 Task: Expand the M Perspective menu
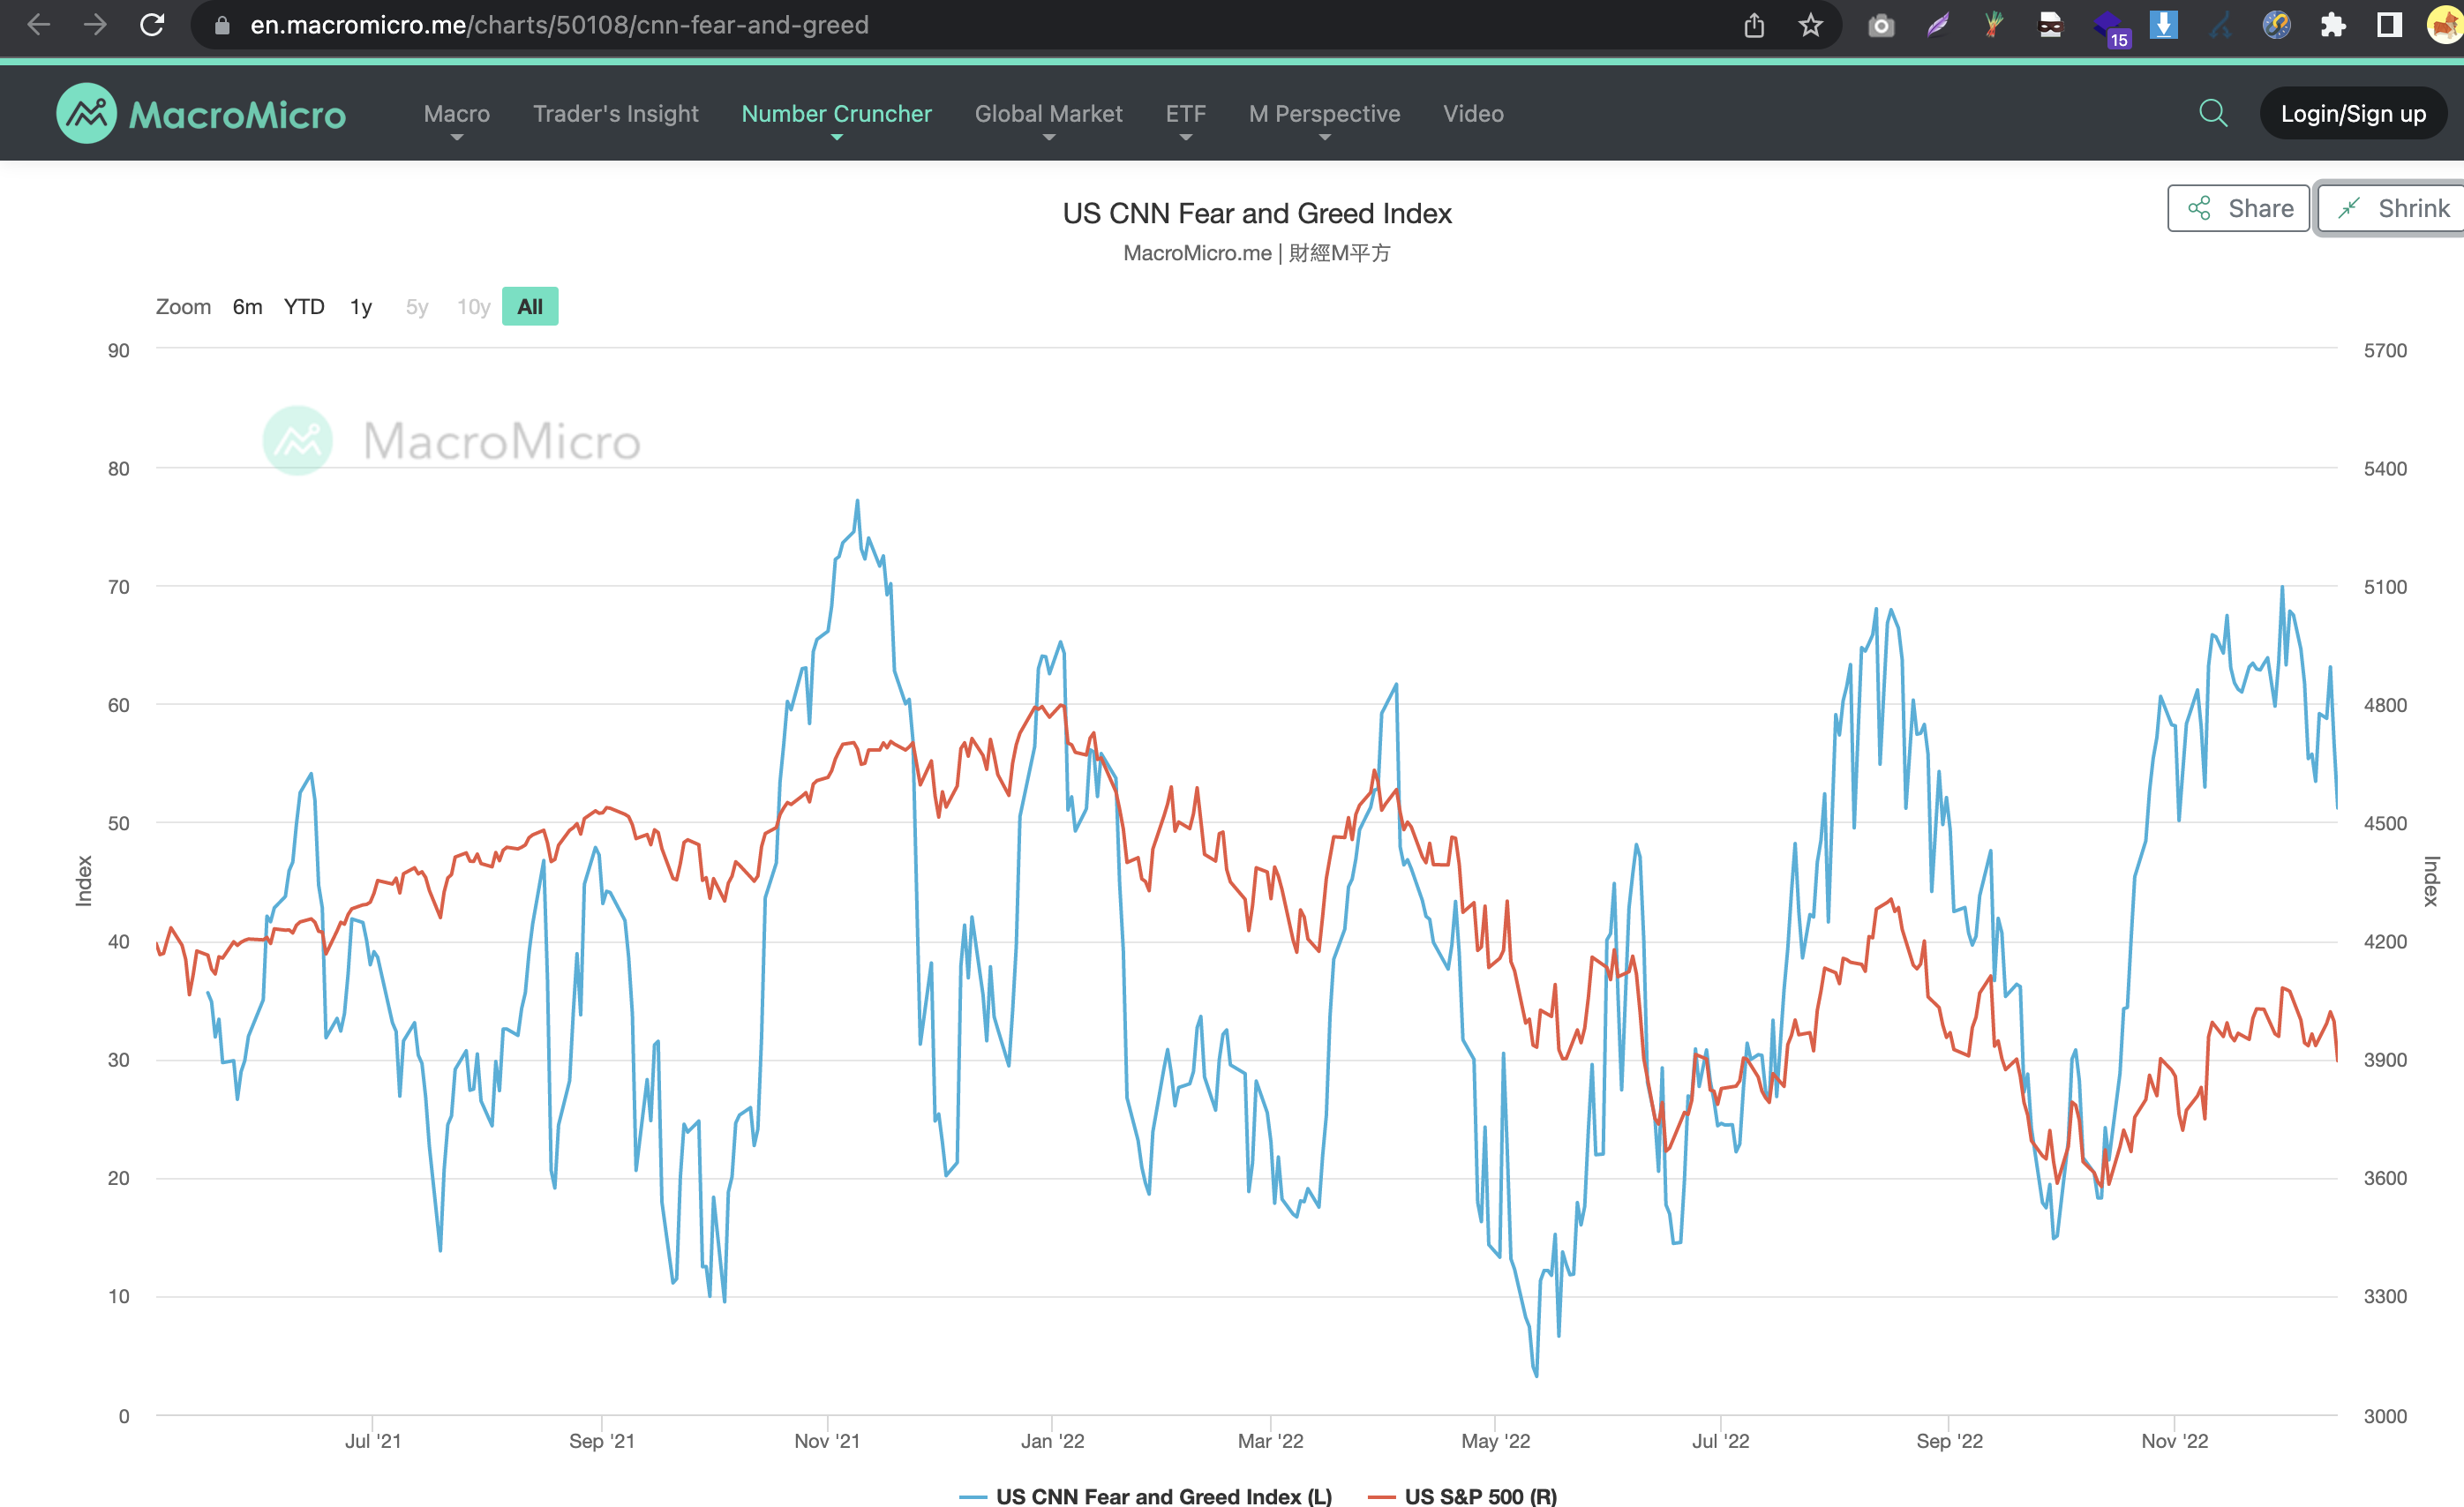[1324, 114]
